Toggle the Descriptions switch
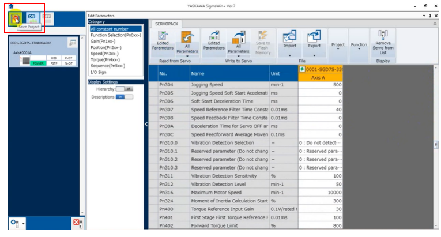This screenshot has height=237, width=441. [x=125, y=97]
